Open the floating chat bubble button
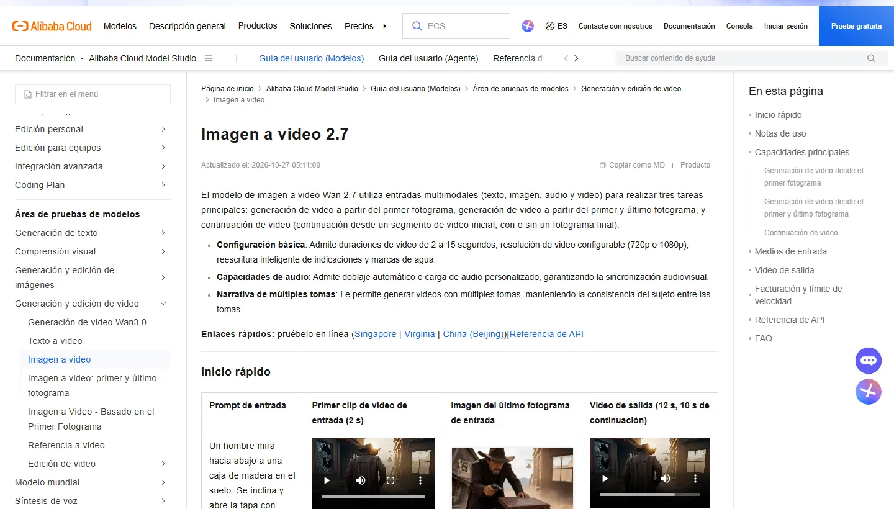This screenshot has height=509, width=894. [x=869, y=361]
